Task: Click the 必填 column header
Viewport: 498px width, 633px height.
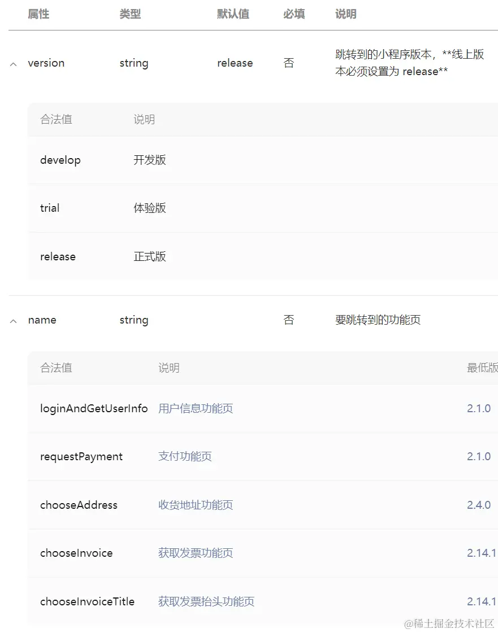Action: pos(294,14)
